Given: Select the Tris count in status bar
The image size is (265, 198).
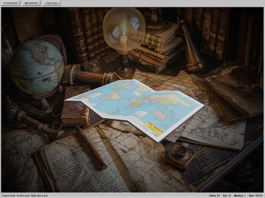Looking at the screenshot, I should pos(227,196).
